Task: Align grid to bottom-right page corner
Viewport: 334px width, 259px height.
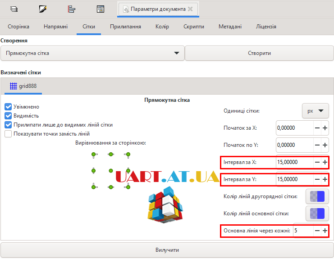Action: click(128, 186)
